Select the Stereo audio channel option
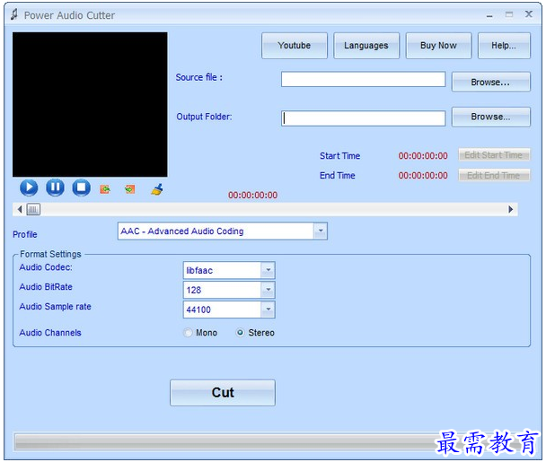Image resolution: width=546 pixels, height=471 pixels. pos(240,333)
